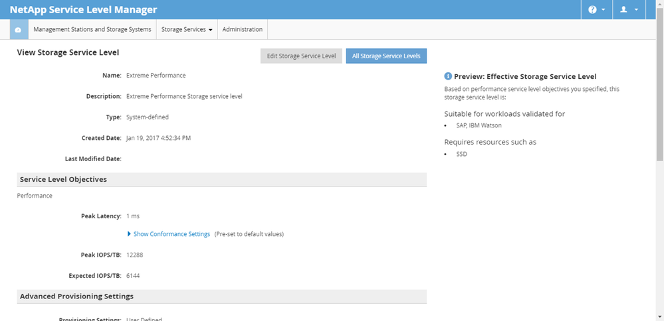
Task: Click the scrollbar down arrow
Action: [x=660, y=316]
